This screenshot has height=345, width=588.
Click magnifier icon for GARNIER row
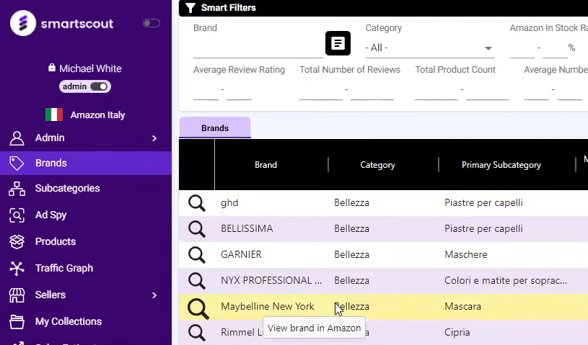click(197, 255)
